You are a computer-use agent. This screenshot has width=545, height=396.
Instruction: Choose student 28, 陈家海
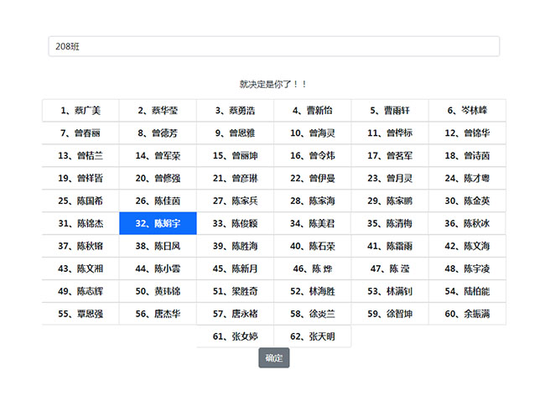(313, 201)
